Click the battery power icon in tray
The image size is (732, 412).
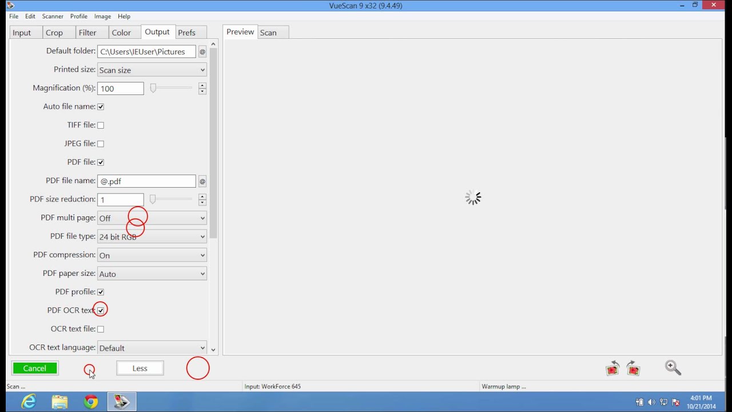pos(639,402)
